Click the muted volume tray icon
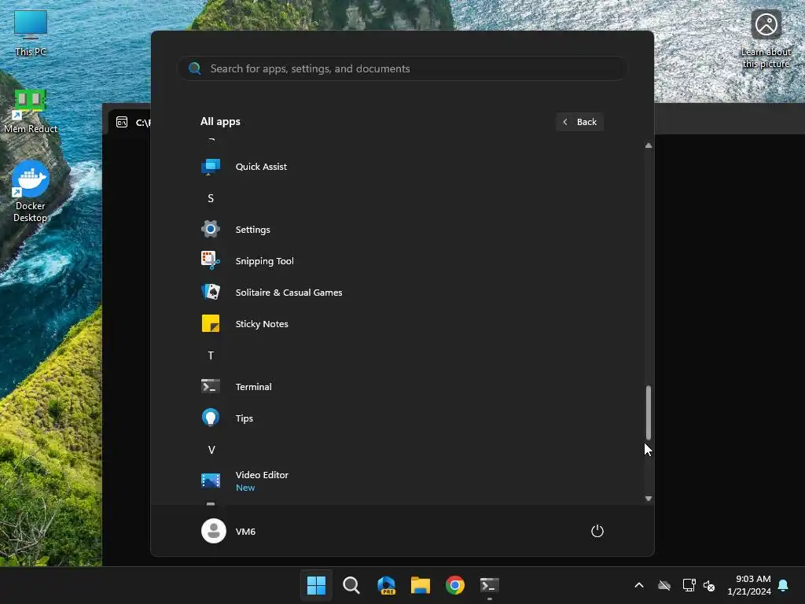 tap(709, 585)
